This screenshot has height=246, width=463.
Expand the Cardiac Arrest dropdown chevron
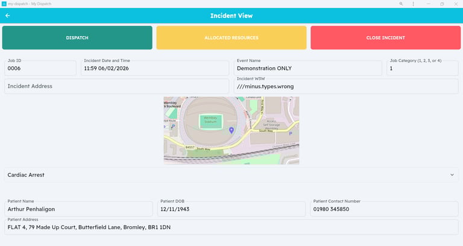[x=452, y=175]
